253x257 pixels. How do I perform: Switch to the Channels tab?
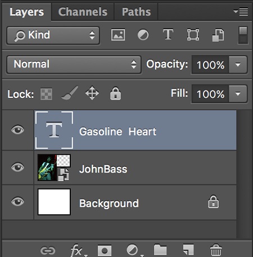[x=83, y=12]
